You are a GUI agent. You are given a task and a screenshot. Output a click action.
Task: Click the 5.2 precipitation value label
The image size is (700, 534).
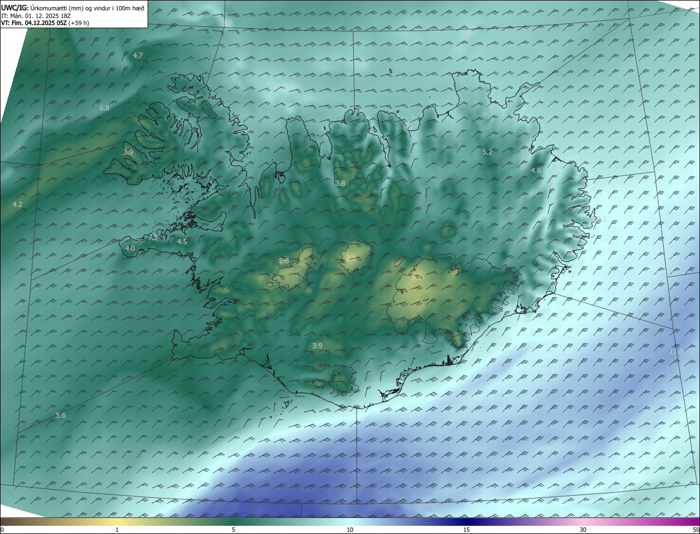487,152
